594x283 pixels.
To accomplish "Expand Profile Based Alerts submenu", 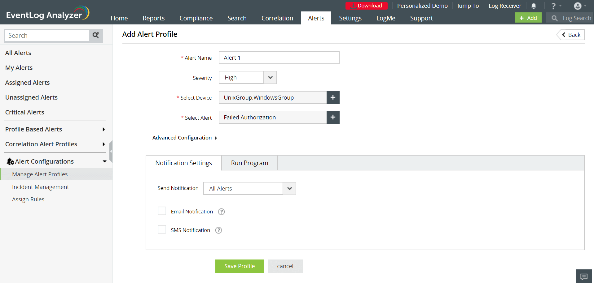I will pyautogui.click(x=55, y=129).
